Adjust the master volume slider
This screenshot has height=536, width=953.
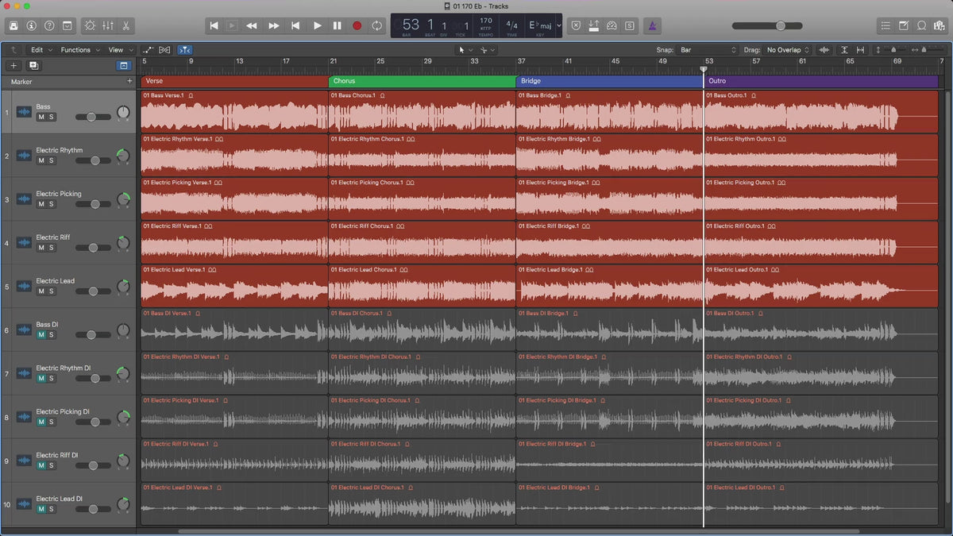[780, 25]
